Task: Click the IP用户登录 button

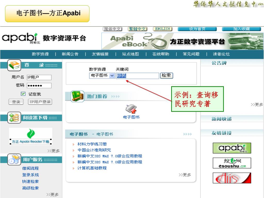Action: (40, 102)
